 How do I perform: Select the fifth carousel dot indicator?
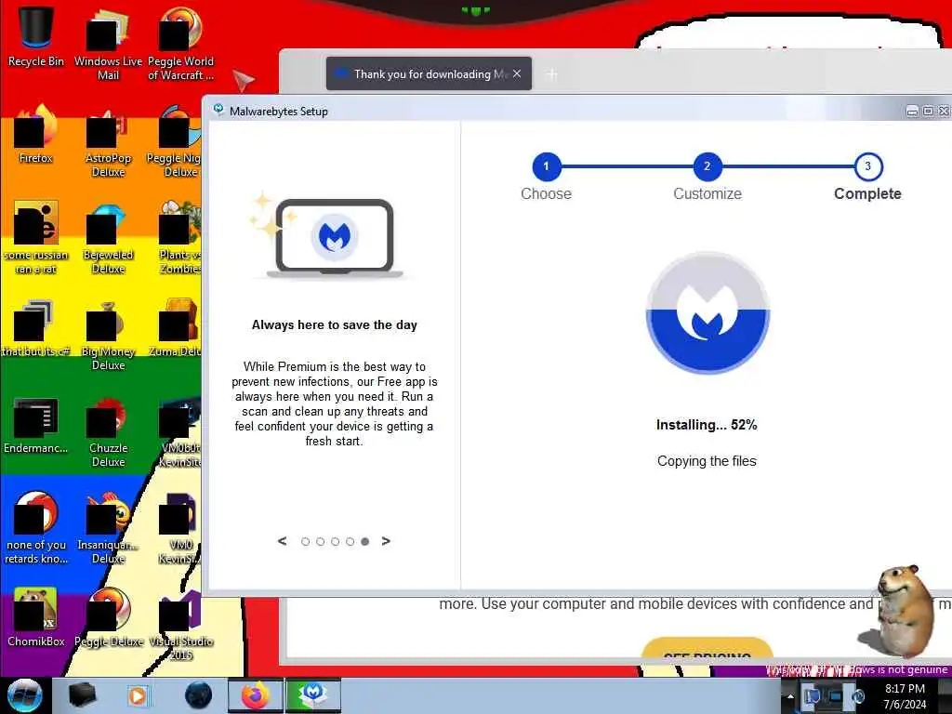click(364, 542)
